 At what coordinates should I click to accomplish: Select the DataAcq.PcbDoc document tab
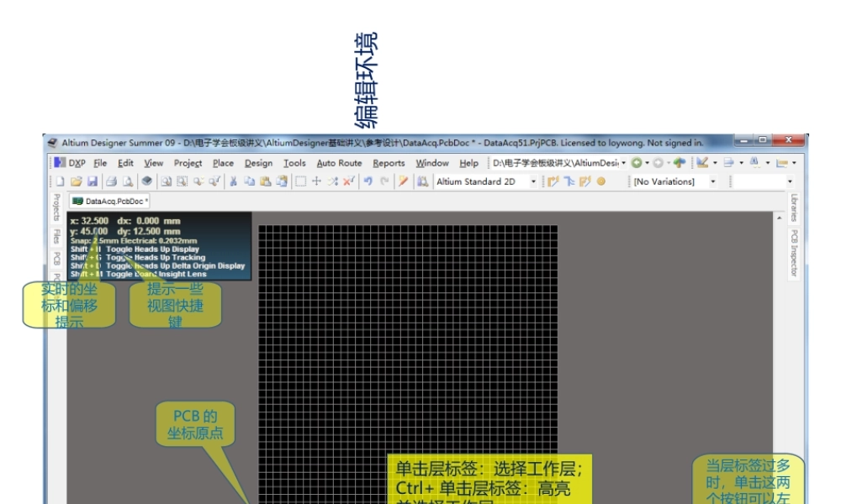point(109,202)
